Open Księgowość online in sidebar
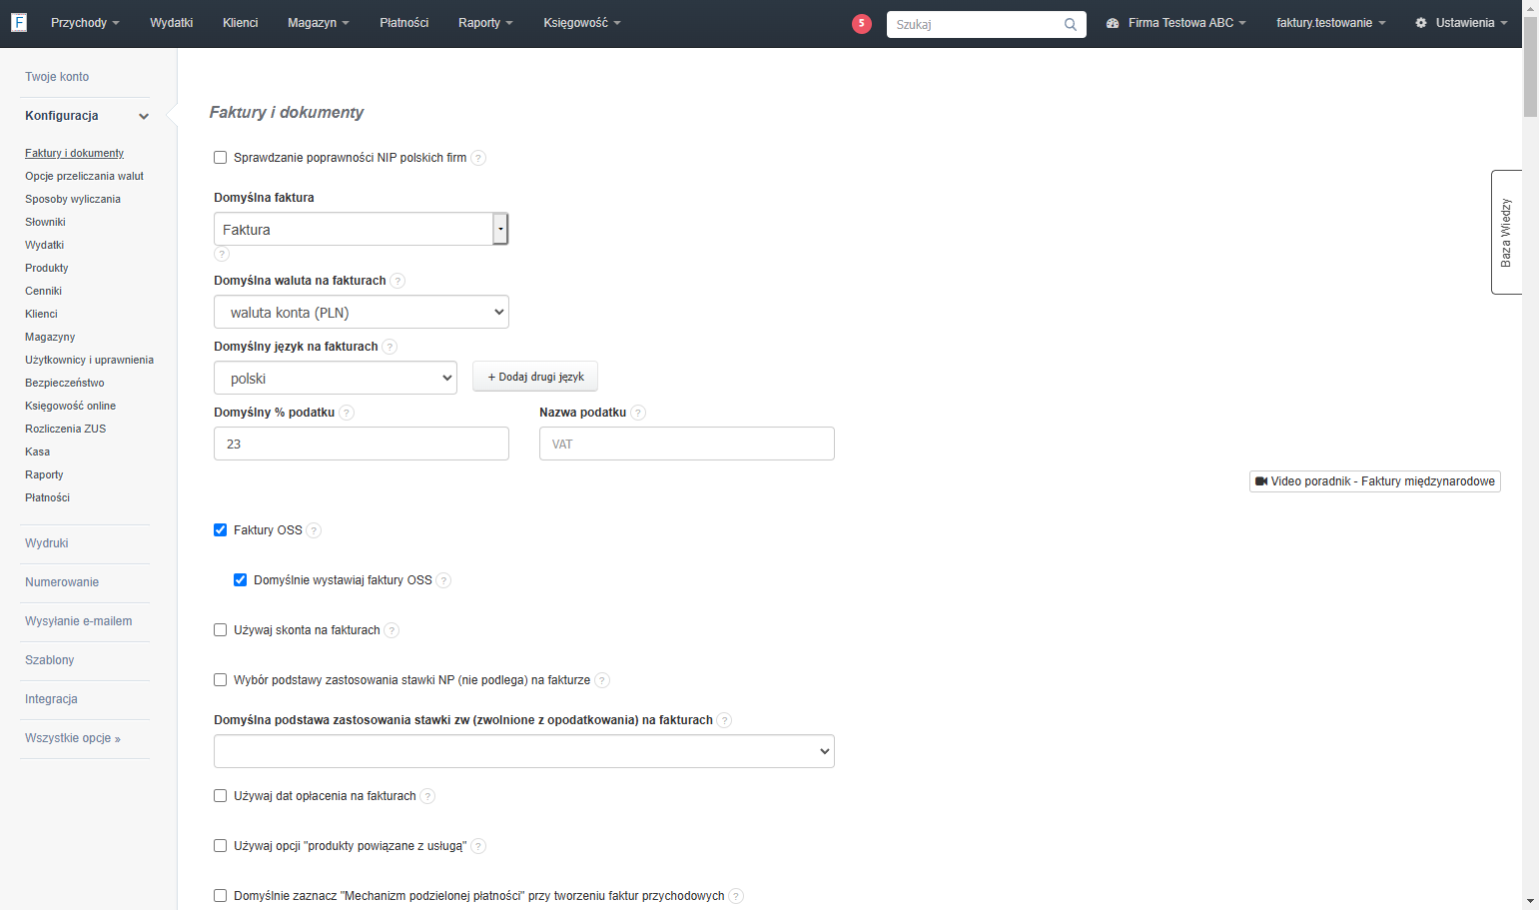The width and height of the screenshot is (1539, 910). [71, 406]
